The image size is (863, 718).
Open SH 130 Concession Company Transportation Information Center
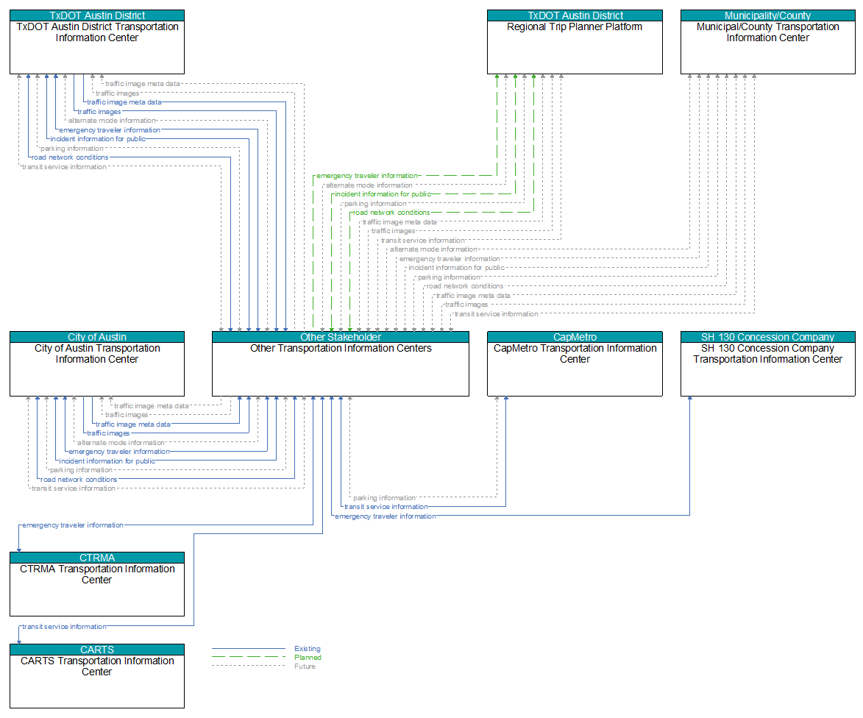[768, 363]
